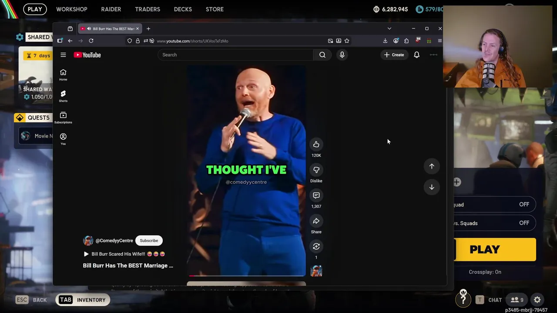Click the title 'Bill Burr Has The BEST Marriage'
The width and height of the screenshot is (557, 313).
click(128, 266)
